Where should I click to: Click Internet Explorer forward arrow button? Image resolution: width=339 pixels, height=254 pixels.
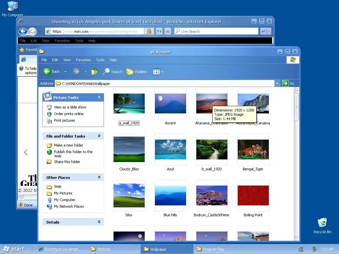pos(32,31)
